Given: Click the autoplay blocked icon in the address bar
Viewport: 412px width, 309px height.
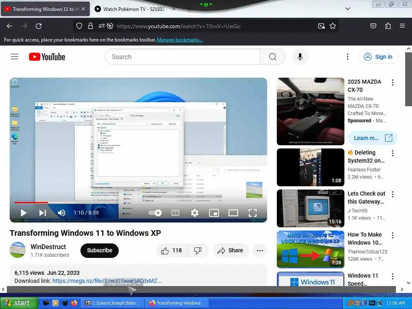Looking at the screenshot, I should pyautogui.click(x=110, y=26).
